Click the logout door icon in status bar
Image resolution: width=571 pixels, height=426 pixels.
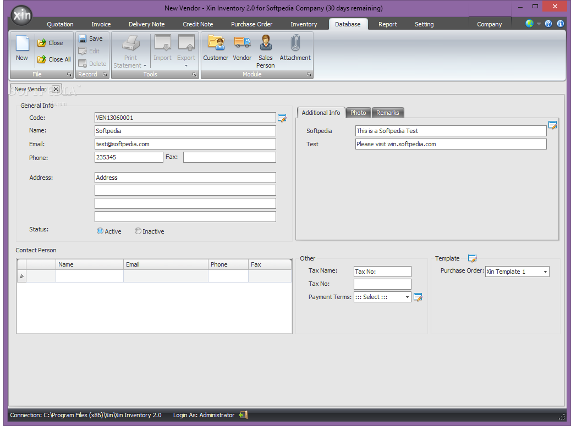(x=243, y=414)
